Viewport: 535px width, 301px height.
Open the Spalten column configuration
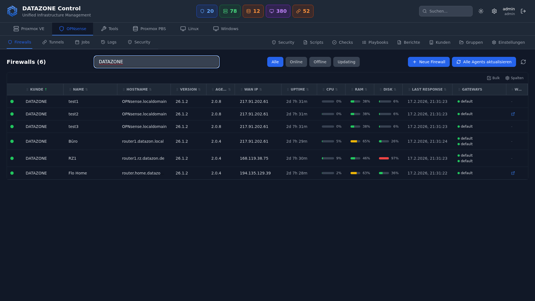point(514,78)
